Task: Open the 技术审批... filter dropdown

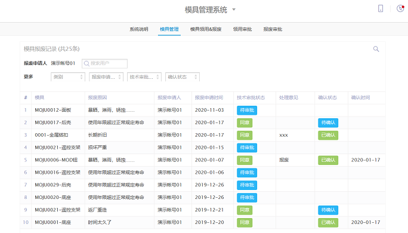Action: (144, 77)
